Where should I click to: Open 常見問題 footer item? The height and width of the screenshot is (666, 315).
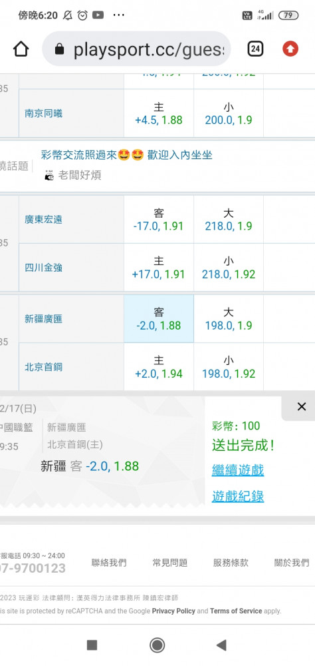click(x=169, y=563)
